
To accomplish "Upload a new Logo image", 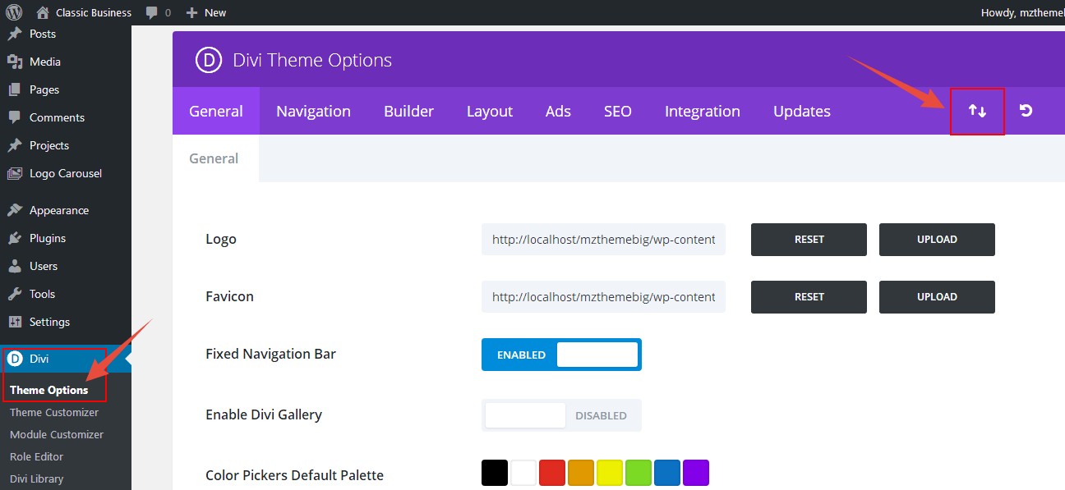I will [x=937, y=240].
